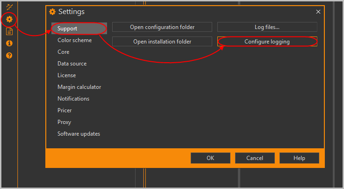The height and width of the screenshot is (189, 344).
Task: Open settings via the sidebar gear icon
Action: (x=9, y=19)
